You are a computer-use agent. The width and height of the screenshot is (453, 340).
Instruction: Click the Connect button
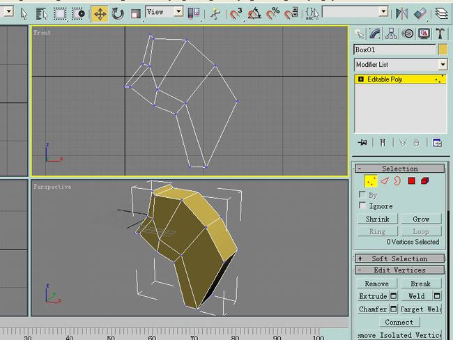pyautogui.click(x=399, y=322)
